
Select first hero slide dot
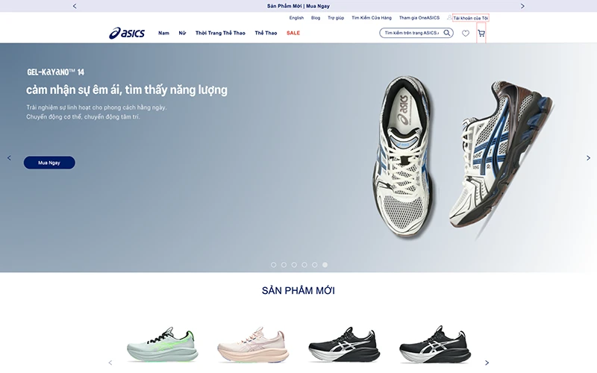pyautogui.click(x=273, y=265)
